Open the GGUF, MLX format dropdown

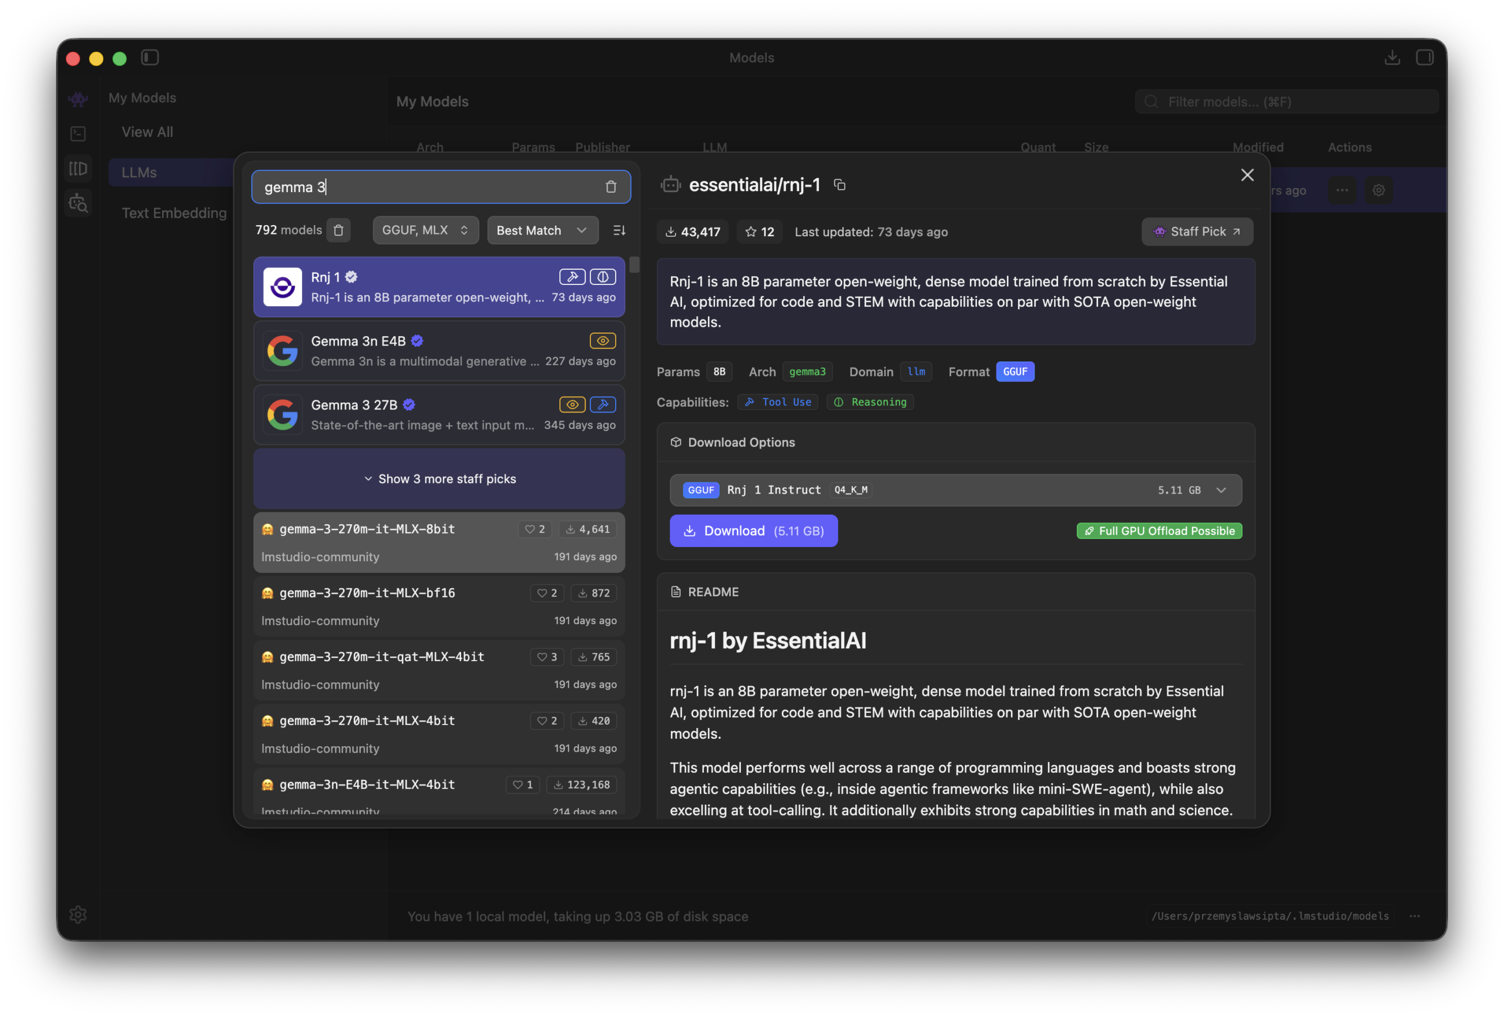tap(425, 230)
